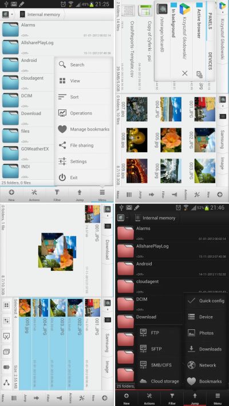Tap Actions tools icon in light-theme toolbar

[x=34, y=195]
